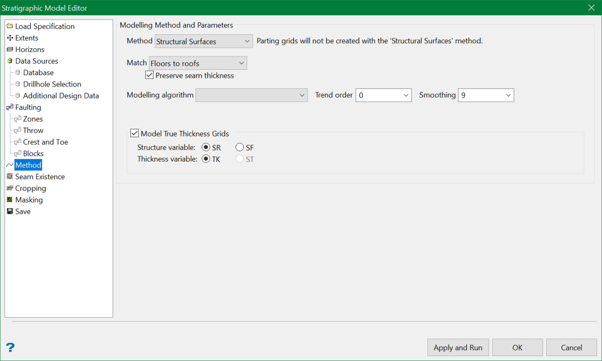Image resolution: width=602 pixels, height=361 pixels.
Task: Select Crest and Toe tree item
Action: point(45,142)
